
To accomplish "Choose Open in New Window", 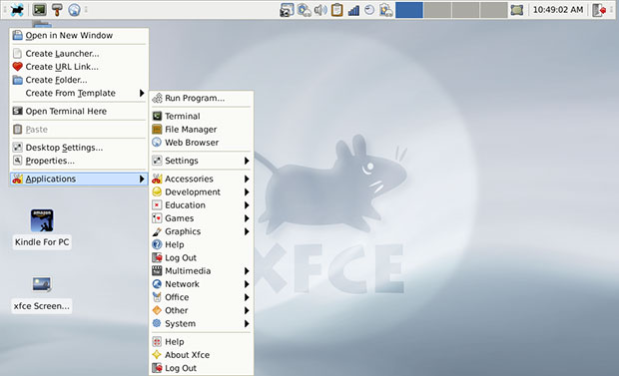I will click(x=79, y=35).
